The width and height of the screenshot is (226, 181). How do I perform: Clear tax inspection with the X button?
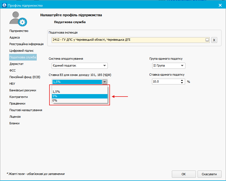coord(214,40)
